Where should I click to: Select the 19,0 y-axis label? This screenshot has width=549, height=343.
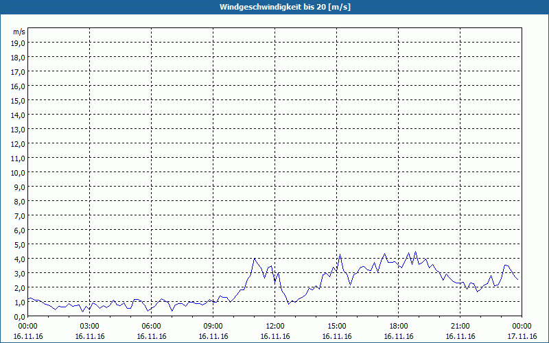pos(19,43)
